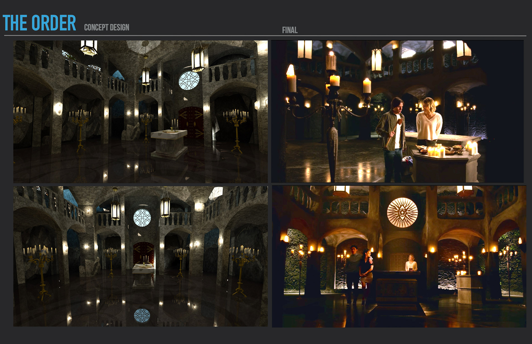Open the upper concept render of the stone hall

tap(140, 112)
